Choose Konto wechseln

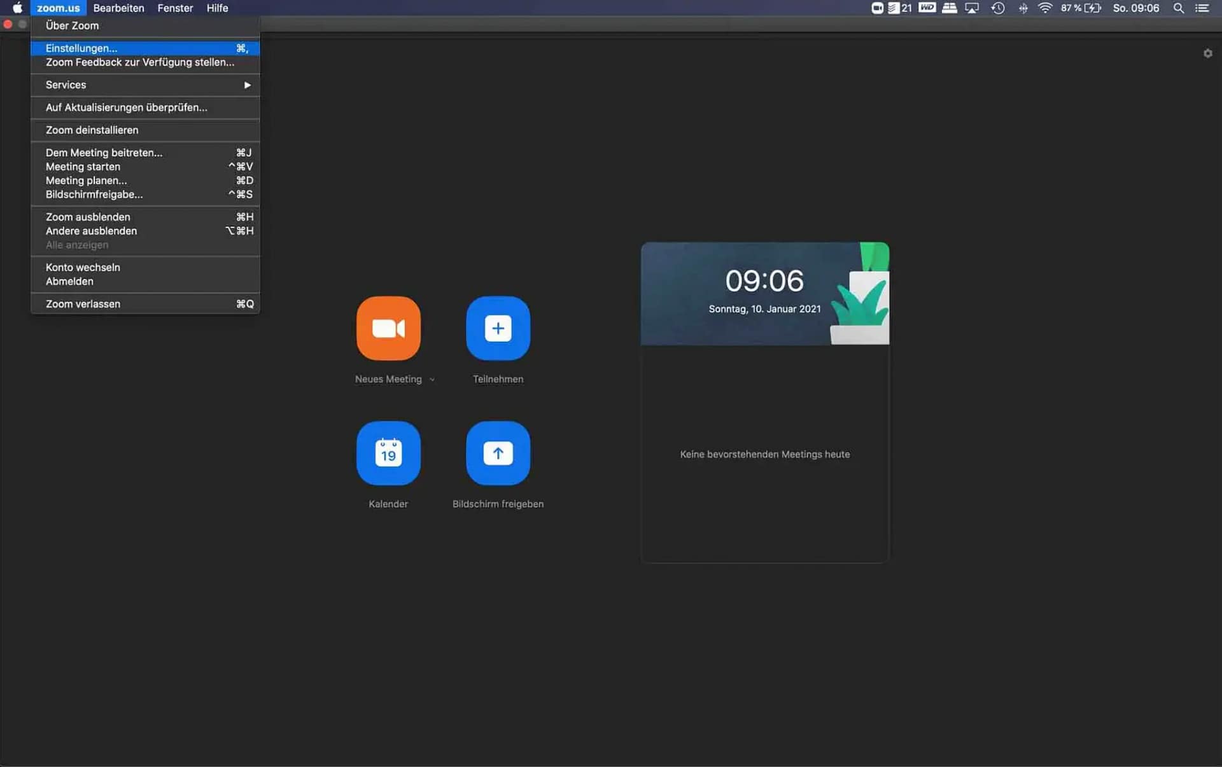tap(145, 267)
